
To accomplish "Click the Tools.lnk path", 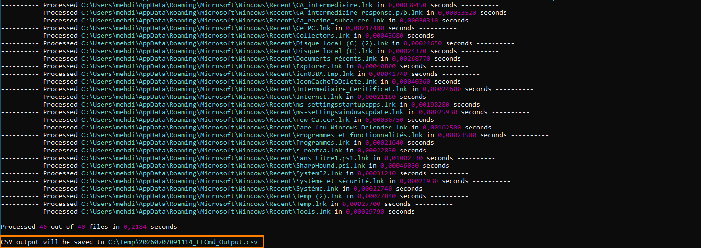I will [207, 211].
